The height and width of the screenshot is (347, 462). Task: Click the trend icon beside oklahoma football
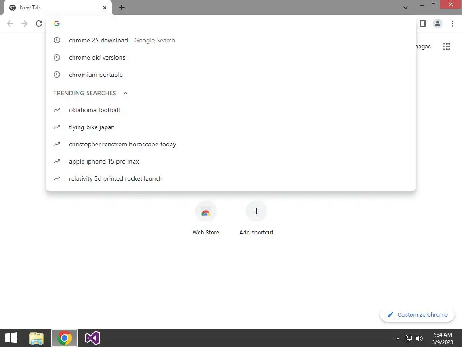coord(57,110)
